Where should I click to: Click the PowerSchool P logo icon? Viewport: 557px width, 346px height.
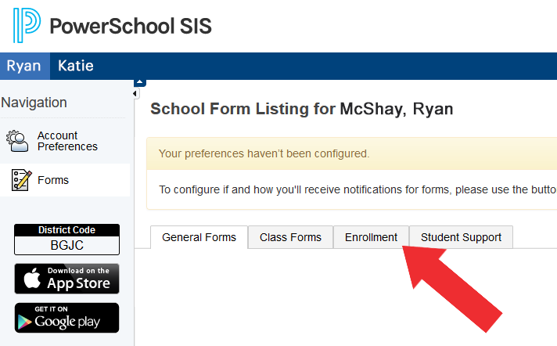tap(27, 26)
